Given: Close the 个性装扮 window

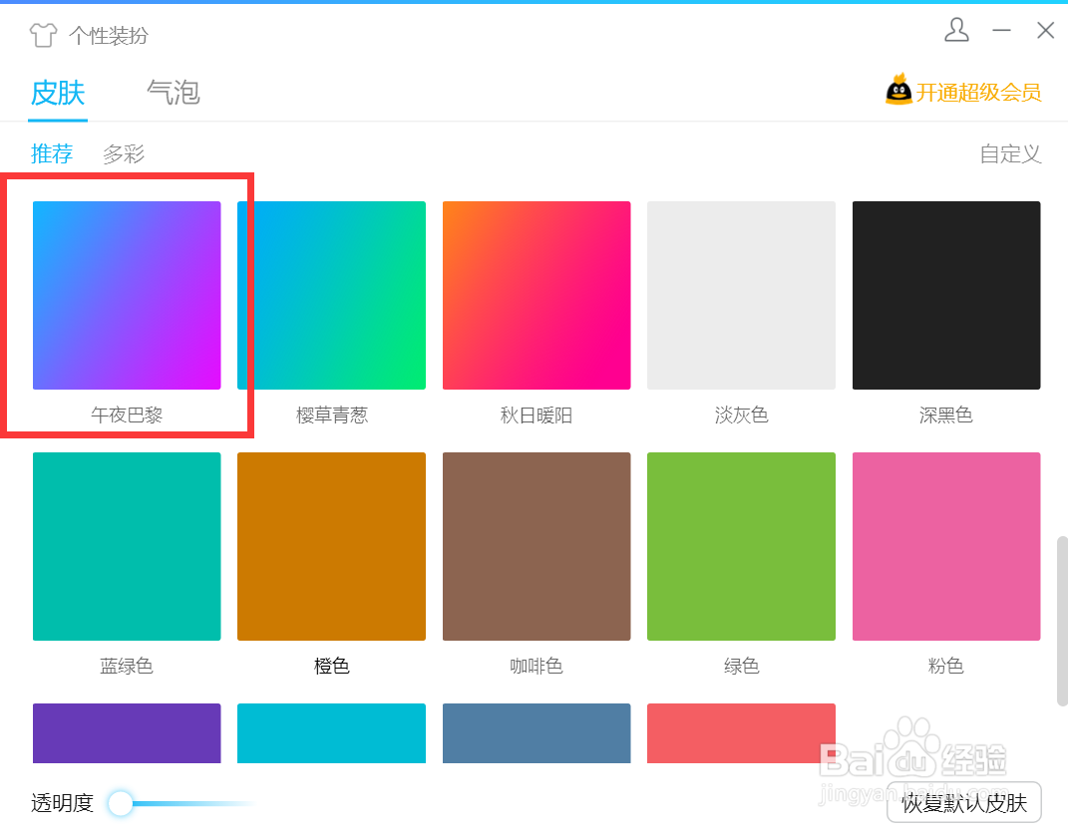Looking at the screenshot, I should tap(1045, 30).
